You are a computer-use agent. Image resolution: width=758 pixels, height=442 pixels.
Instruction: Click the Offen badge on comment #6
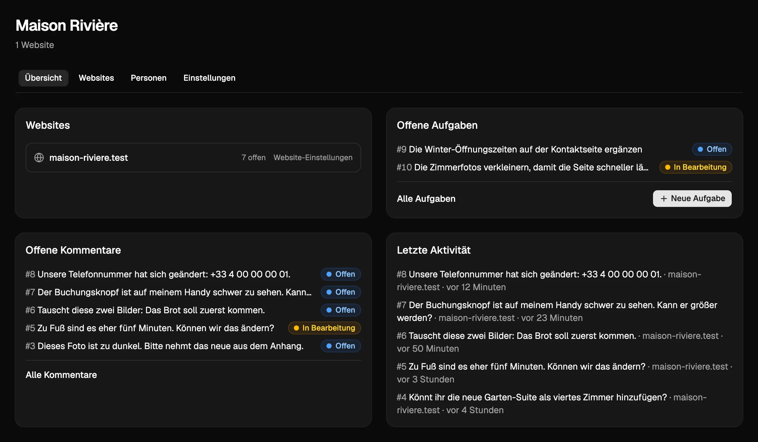click(341, 310)
